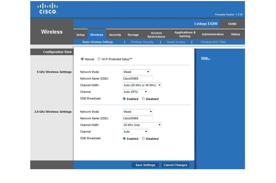276x183 pixels.
Task: Disable SSID Broadcast for 5 GHz
Action: (x=143, y=99)
